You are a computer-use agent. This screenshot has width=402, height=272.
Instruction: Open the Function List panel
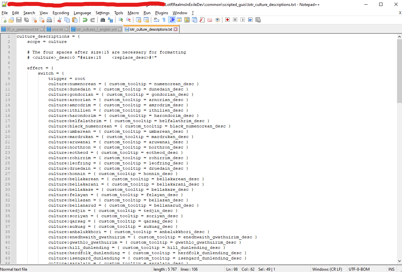[x=202, y=20]
